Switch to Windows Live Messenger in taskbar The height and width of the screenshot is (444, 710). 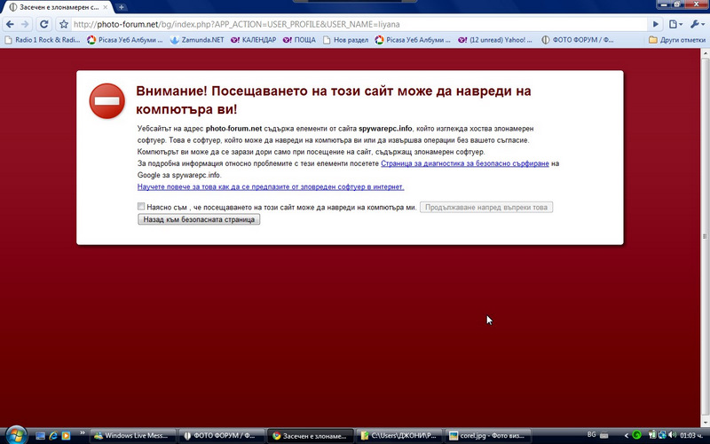[x=133, y=436]
